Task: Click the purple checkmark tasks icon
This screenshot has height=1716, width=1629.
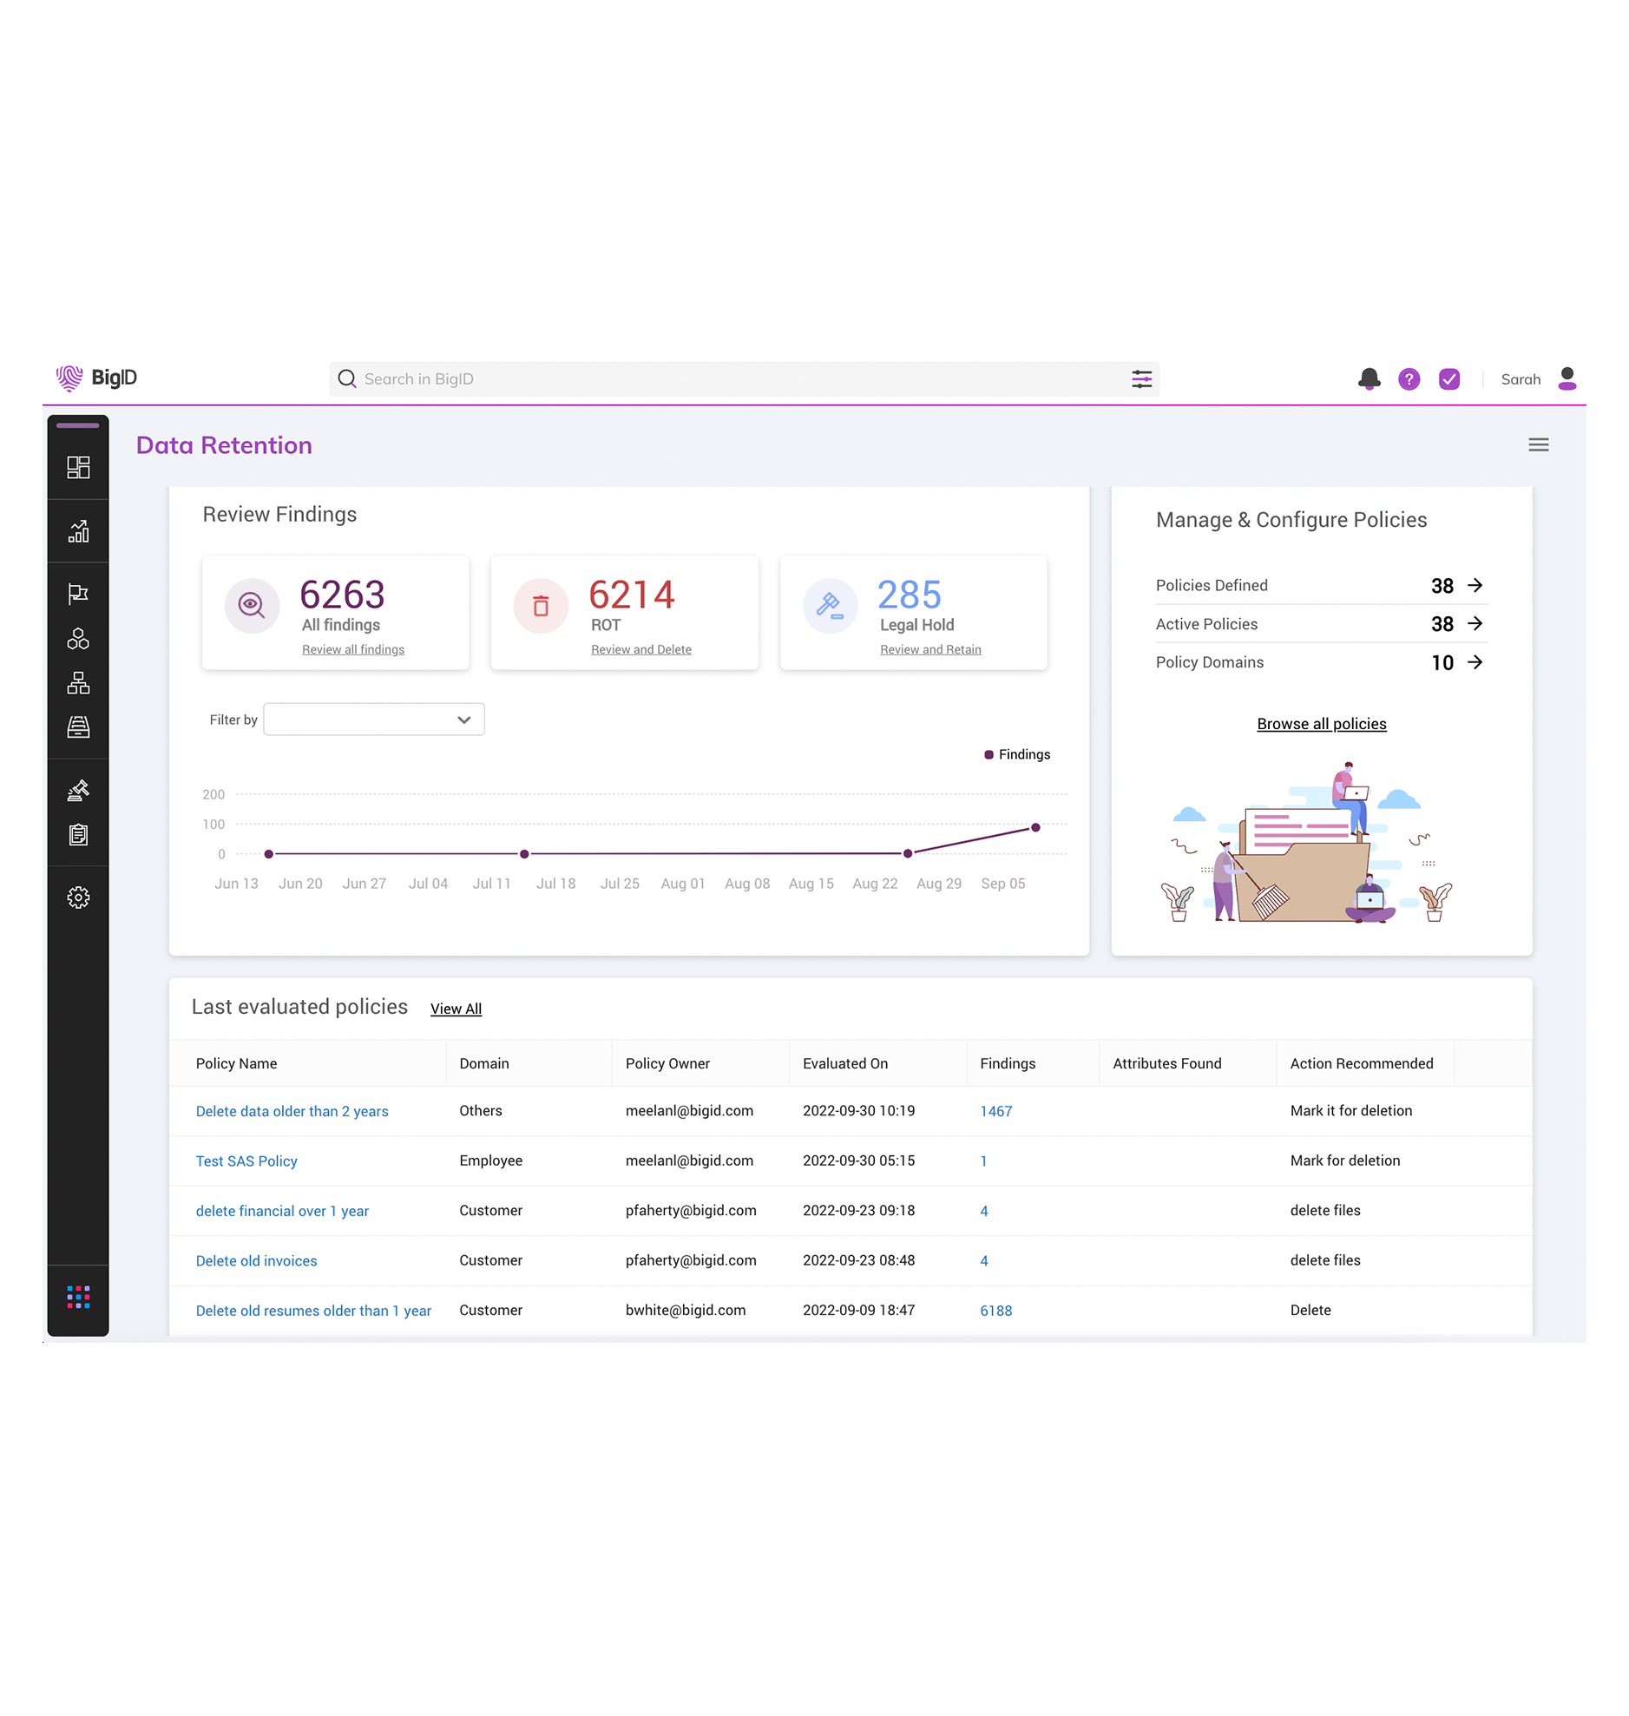Action: (1449, 379)
